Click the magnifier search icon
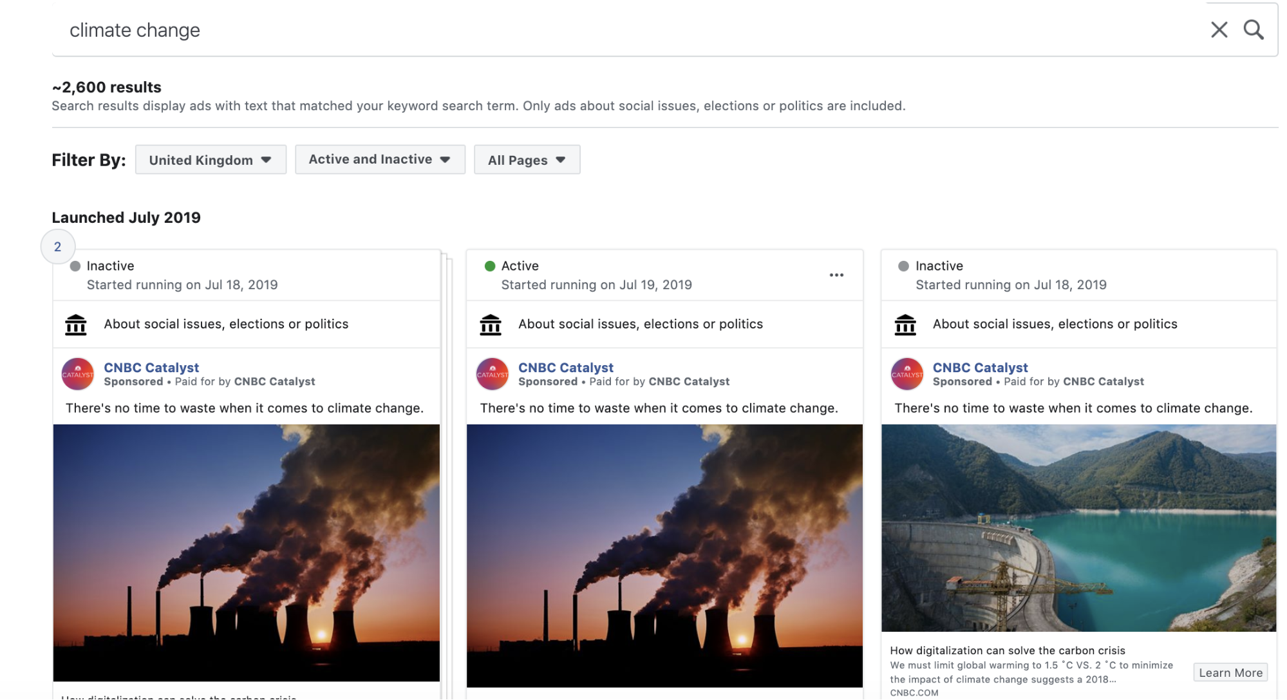The height and width of the screenshot is (700, 1287). [1253, 30]
